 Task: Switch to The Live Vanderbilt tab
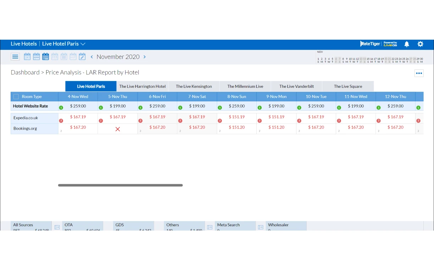pyautogui.click(x=297, y=86)
